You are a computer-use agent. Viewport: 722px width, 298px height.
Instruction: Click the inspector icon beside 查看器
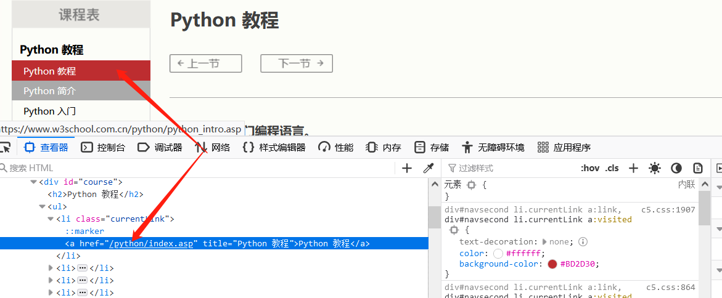pyautogui.click(x=30, y=148)
